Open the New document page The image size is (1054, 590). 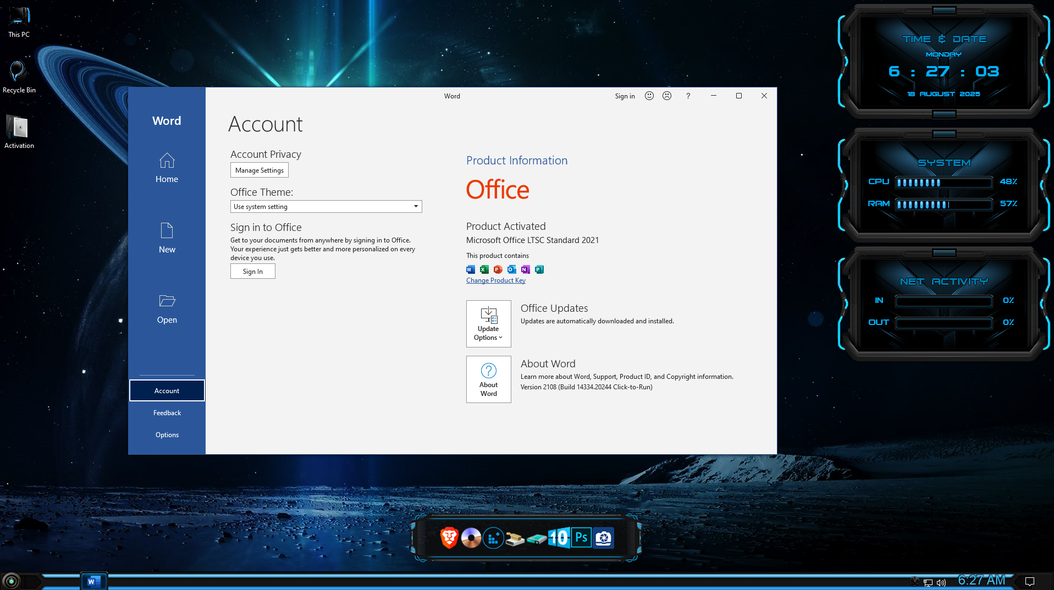pyautogui.click(x=167, y=238)
